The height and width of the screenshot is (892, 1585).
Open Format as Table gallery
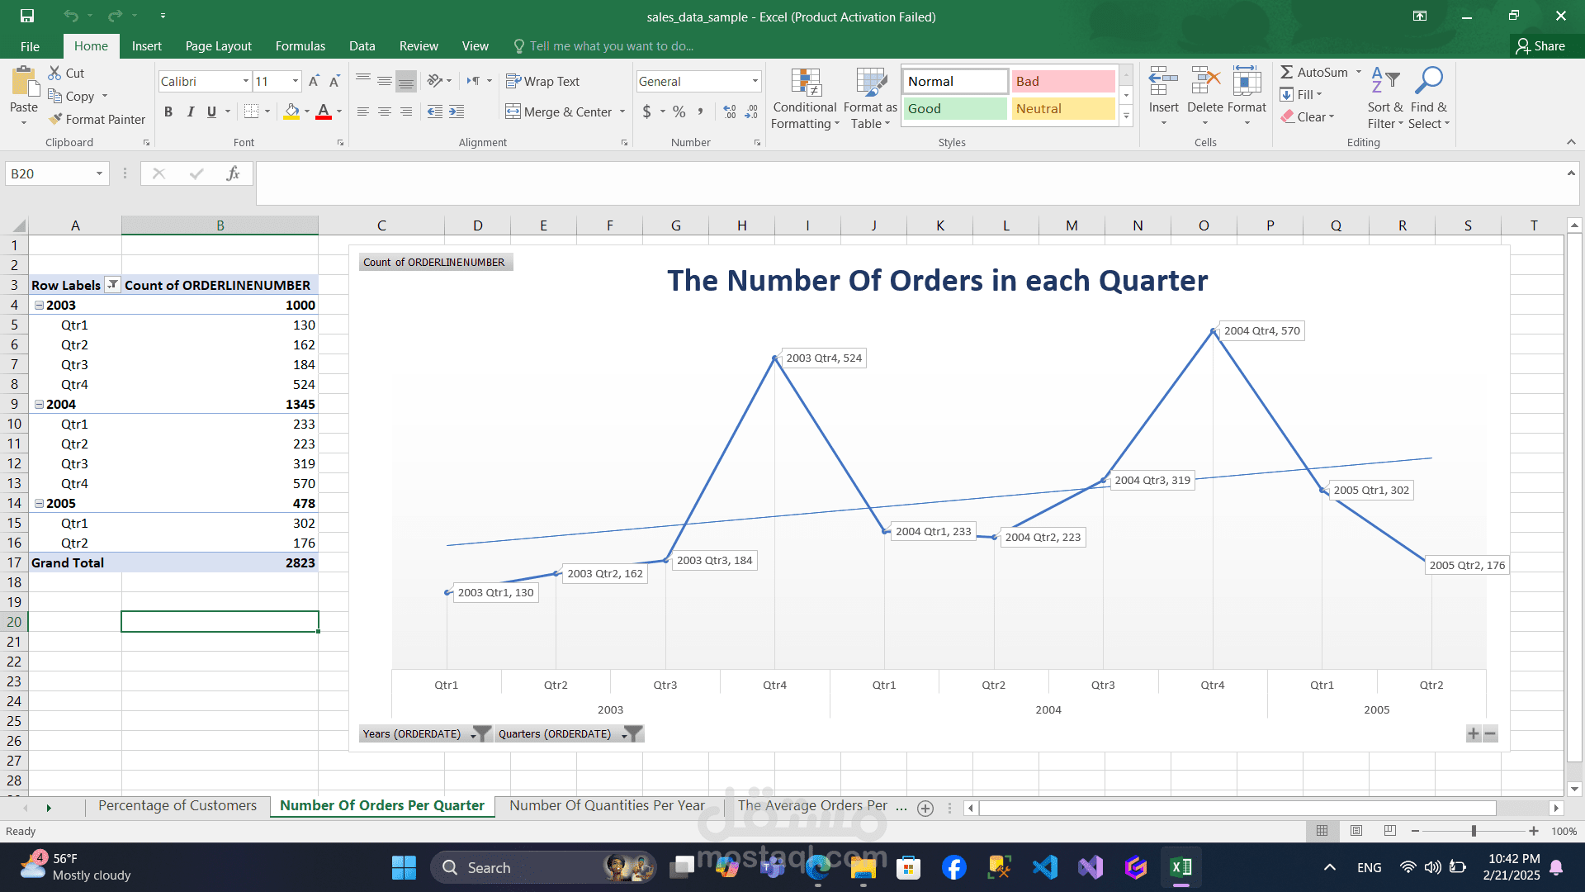click(x=870, y=98)
